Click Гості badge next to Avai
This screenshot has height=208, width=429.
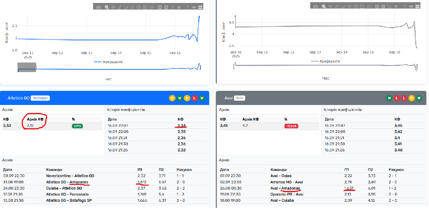(240, 98)
